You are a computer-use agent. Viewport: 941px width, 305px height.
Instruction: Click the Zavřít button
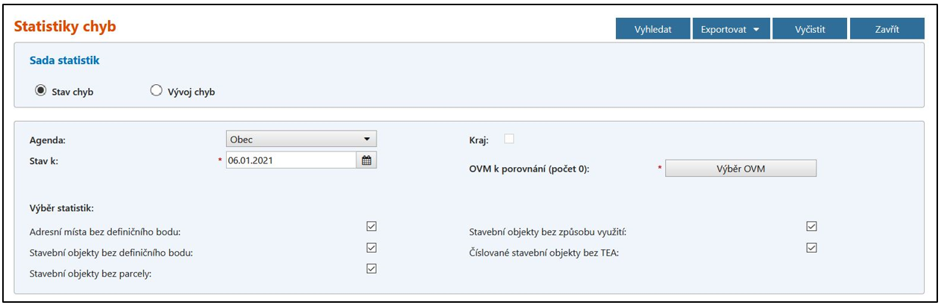[x=887, y=29]
